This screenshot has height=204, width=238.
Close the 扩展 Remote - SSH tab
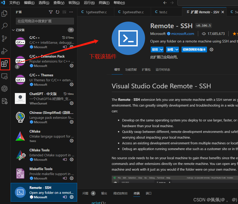(x=223, y=12)
